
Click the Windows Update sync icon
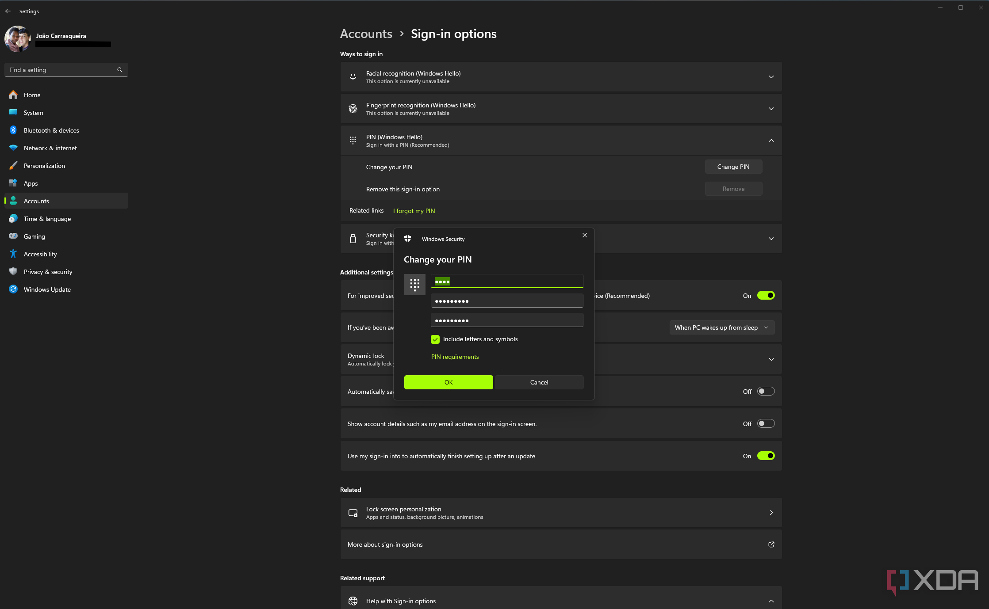[x=13, y=289]
